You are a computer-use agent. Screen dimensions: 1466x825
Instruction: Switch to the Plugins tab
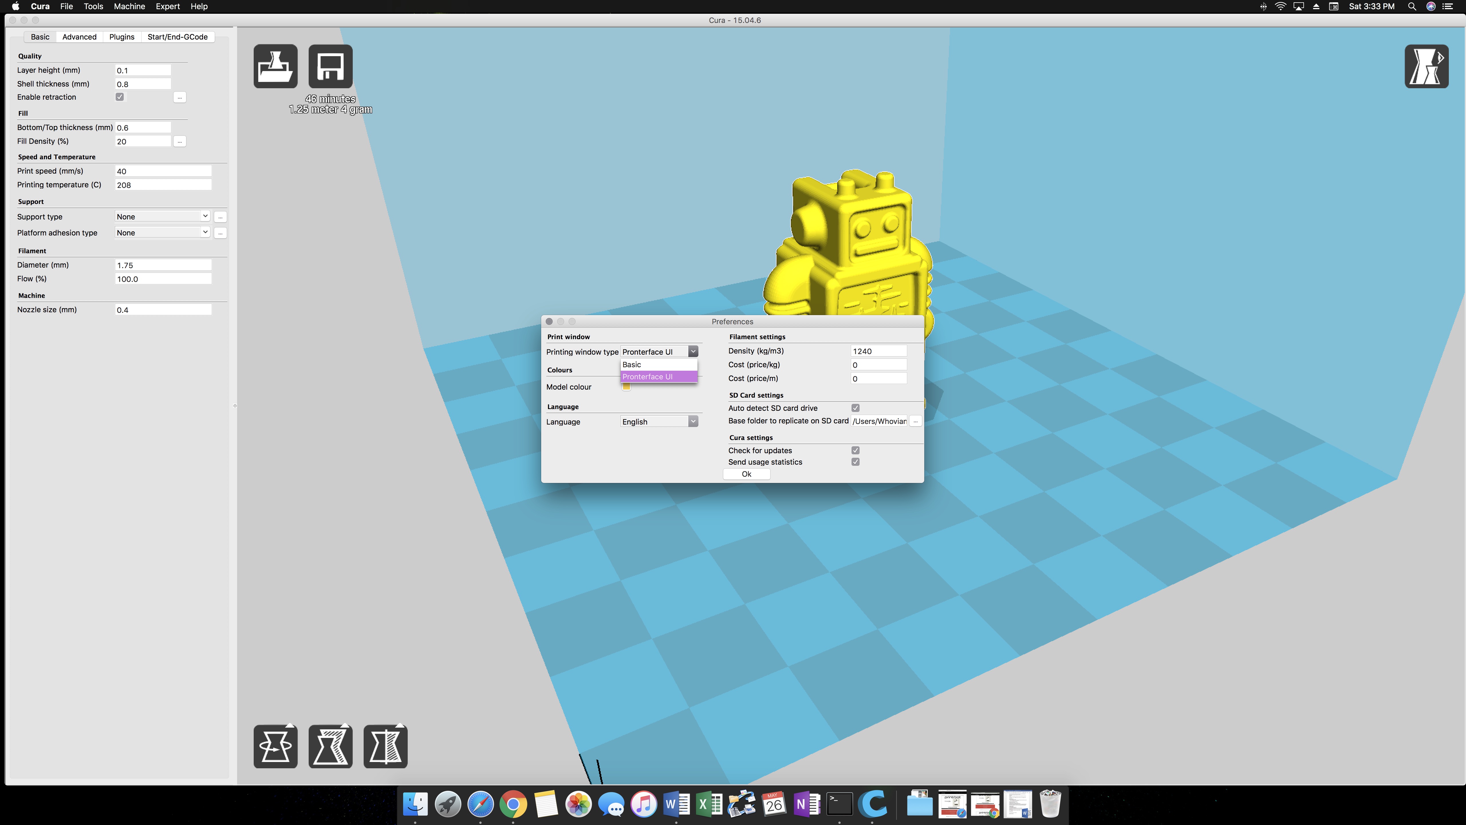click(x=122, y=36)
